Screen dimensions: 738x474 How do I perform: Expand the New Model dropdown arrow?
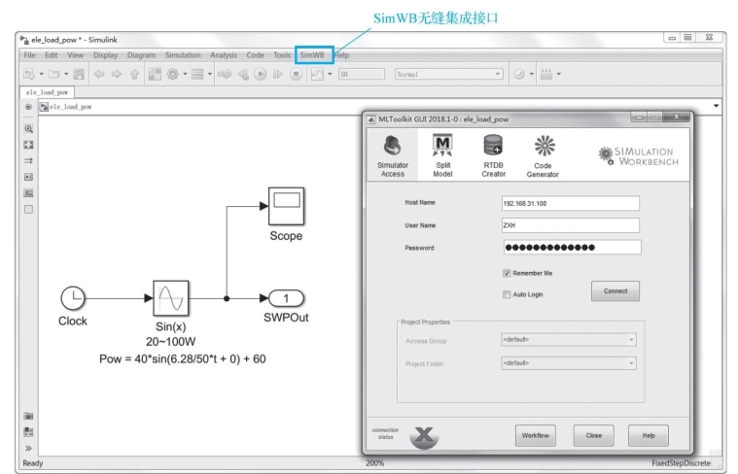pyautogui.click(x=42, y=74)
